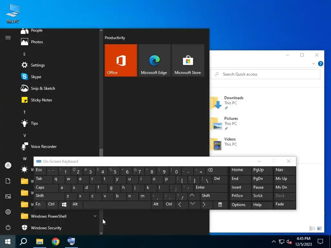Viewport: 331px width, 248px height.
Task: Toggle the Nav key
Action: tap(284, 170)
